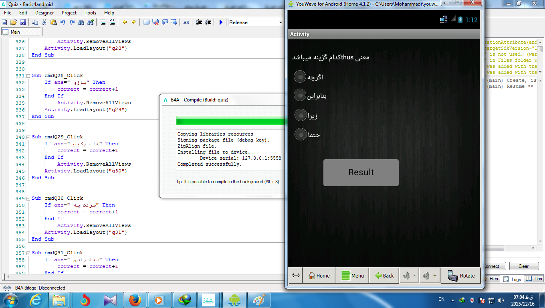Screen dimensions: 545x308
Task: Click the Copy toolbar icon
Action: [35, 22]
